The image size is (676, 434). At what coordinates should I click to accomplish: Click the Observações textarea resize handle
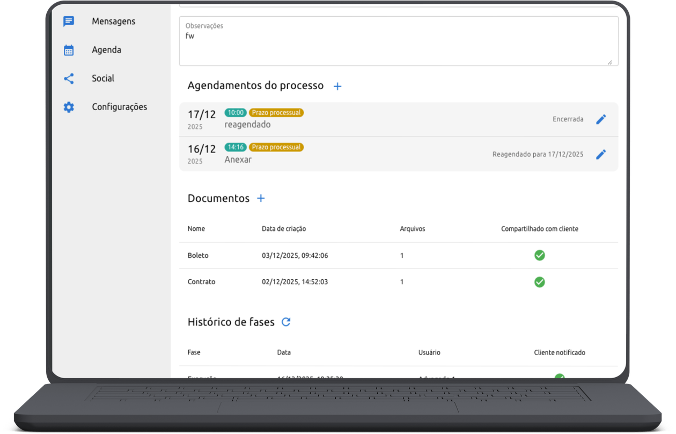pyautogui.click(x=609, y=62)
